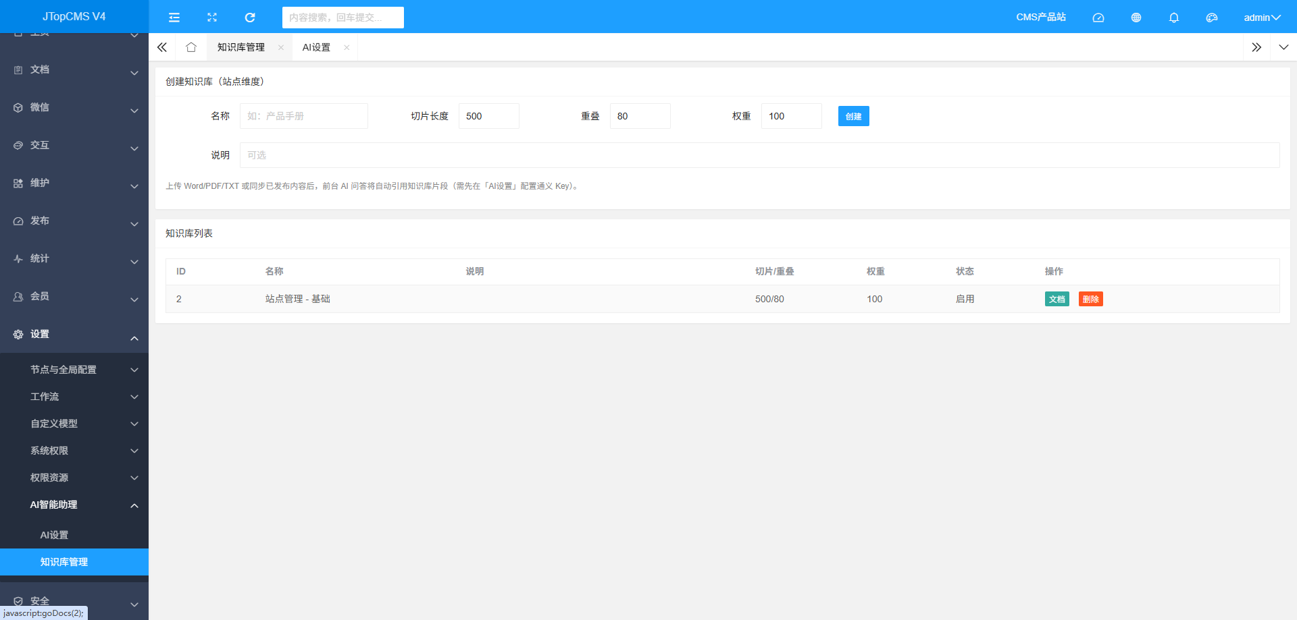Expand the 微信 sidebar menu

point(74,107)
